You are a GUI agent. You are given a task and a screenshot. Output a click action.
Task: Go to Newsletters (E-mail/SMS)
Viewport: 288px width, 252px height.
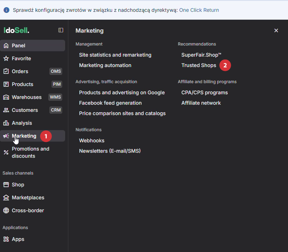point(110,151)
